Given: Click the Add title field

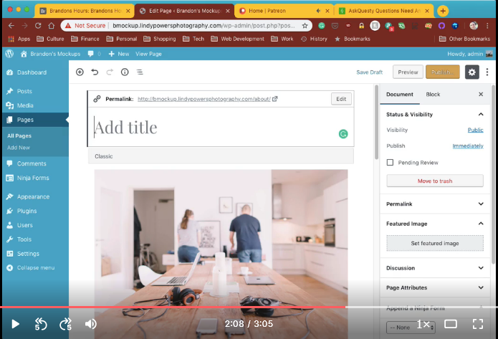Looking at the screenshot, I should click(x=221, y=127).
